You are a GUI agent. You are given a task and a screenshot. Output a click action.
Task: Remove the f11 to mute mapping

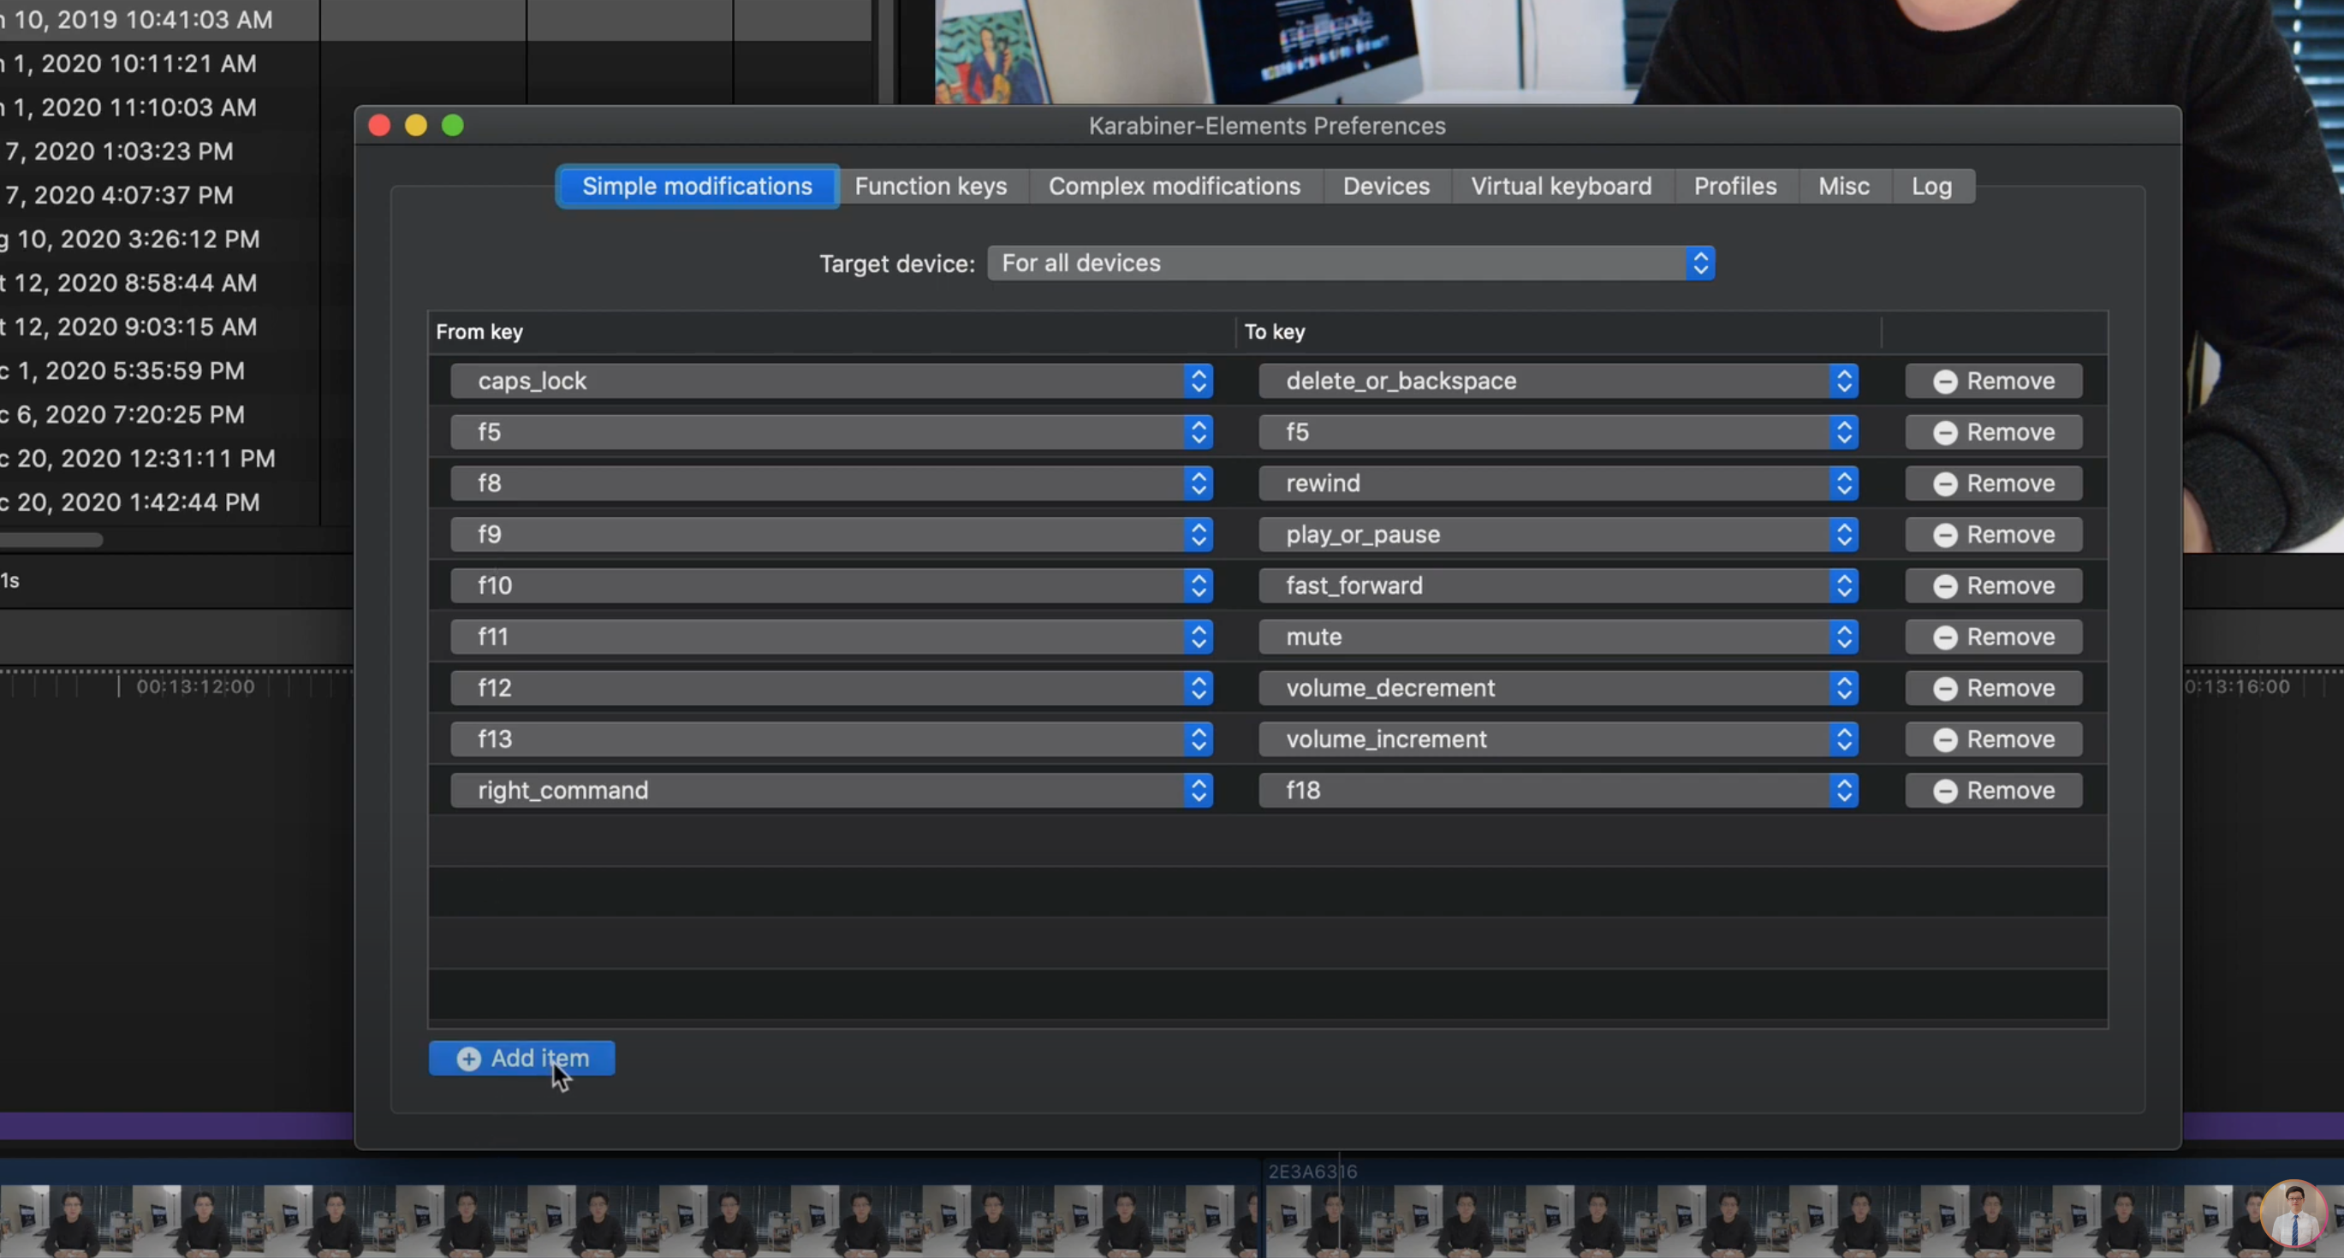pos(1993,637)
